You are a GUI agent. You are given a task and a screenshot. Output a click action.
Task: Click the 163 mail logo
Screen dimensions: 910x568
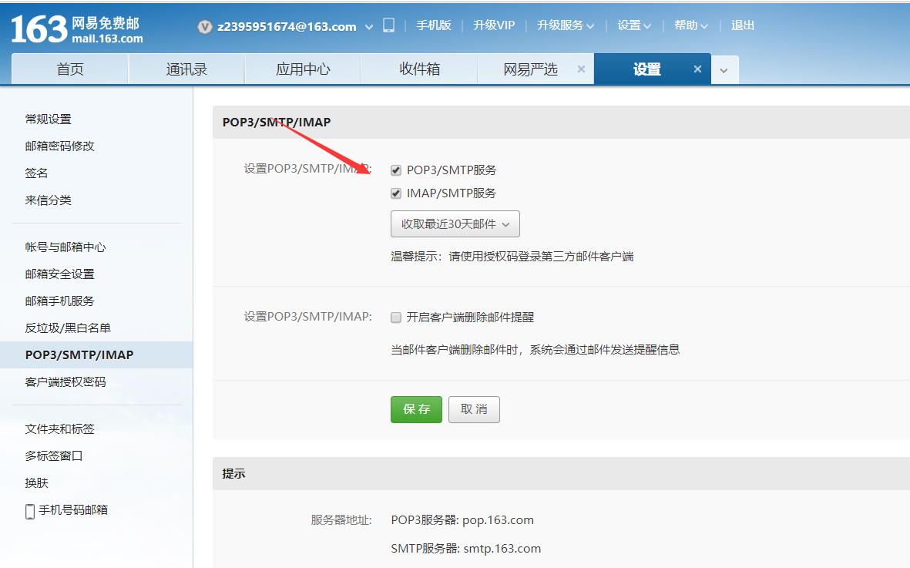pyautogui.click(x=77, y=29)
